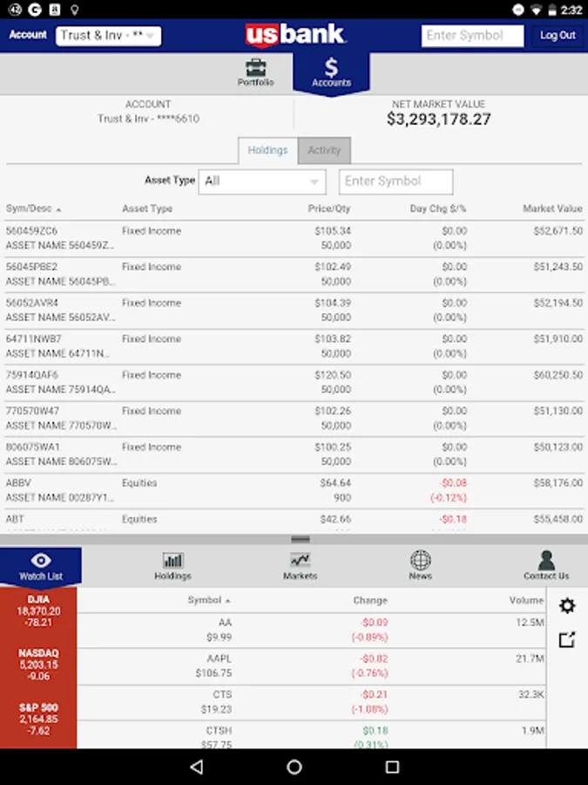The width and height of the screenshot is (588, 785).
Task: Tap Android home navigation button
Action: coord(294,767)
